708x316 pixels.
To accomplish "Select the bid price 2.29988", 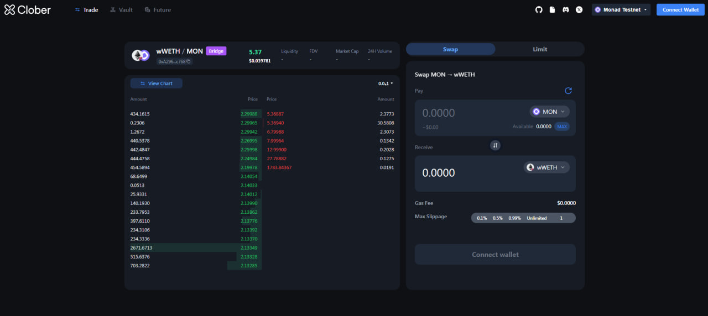I will click(x=249, y=114).
